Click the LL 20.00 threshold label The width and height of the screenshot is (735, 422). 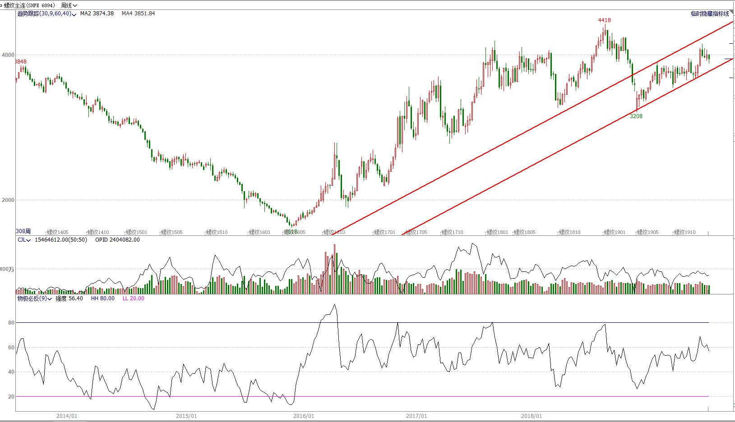pyautogui.click(x=134, y=298)
